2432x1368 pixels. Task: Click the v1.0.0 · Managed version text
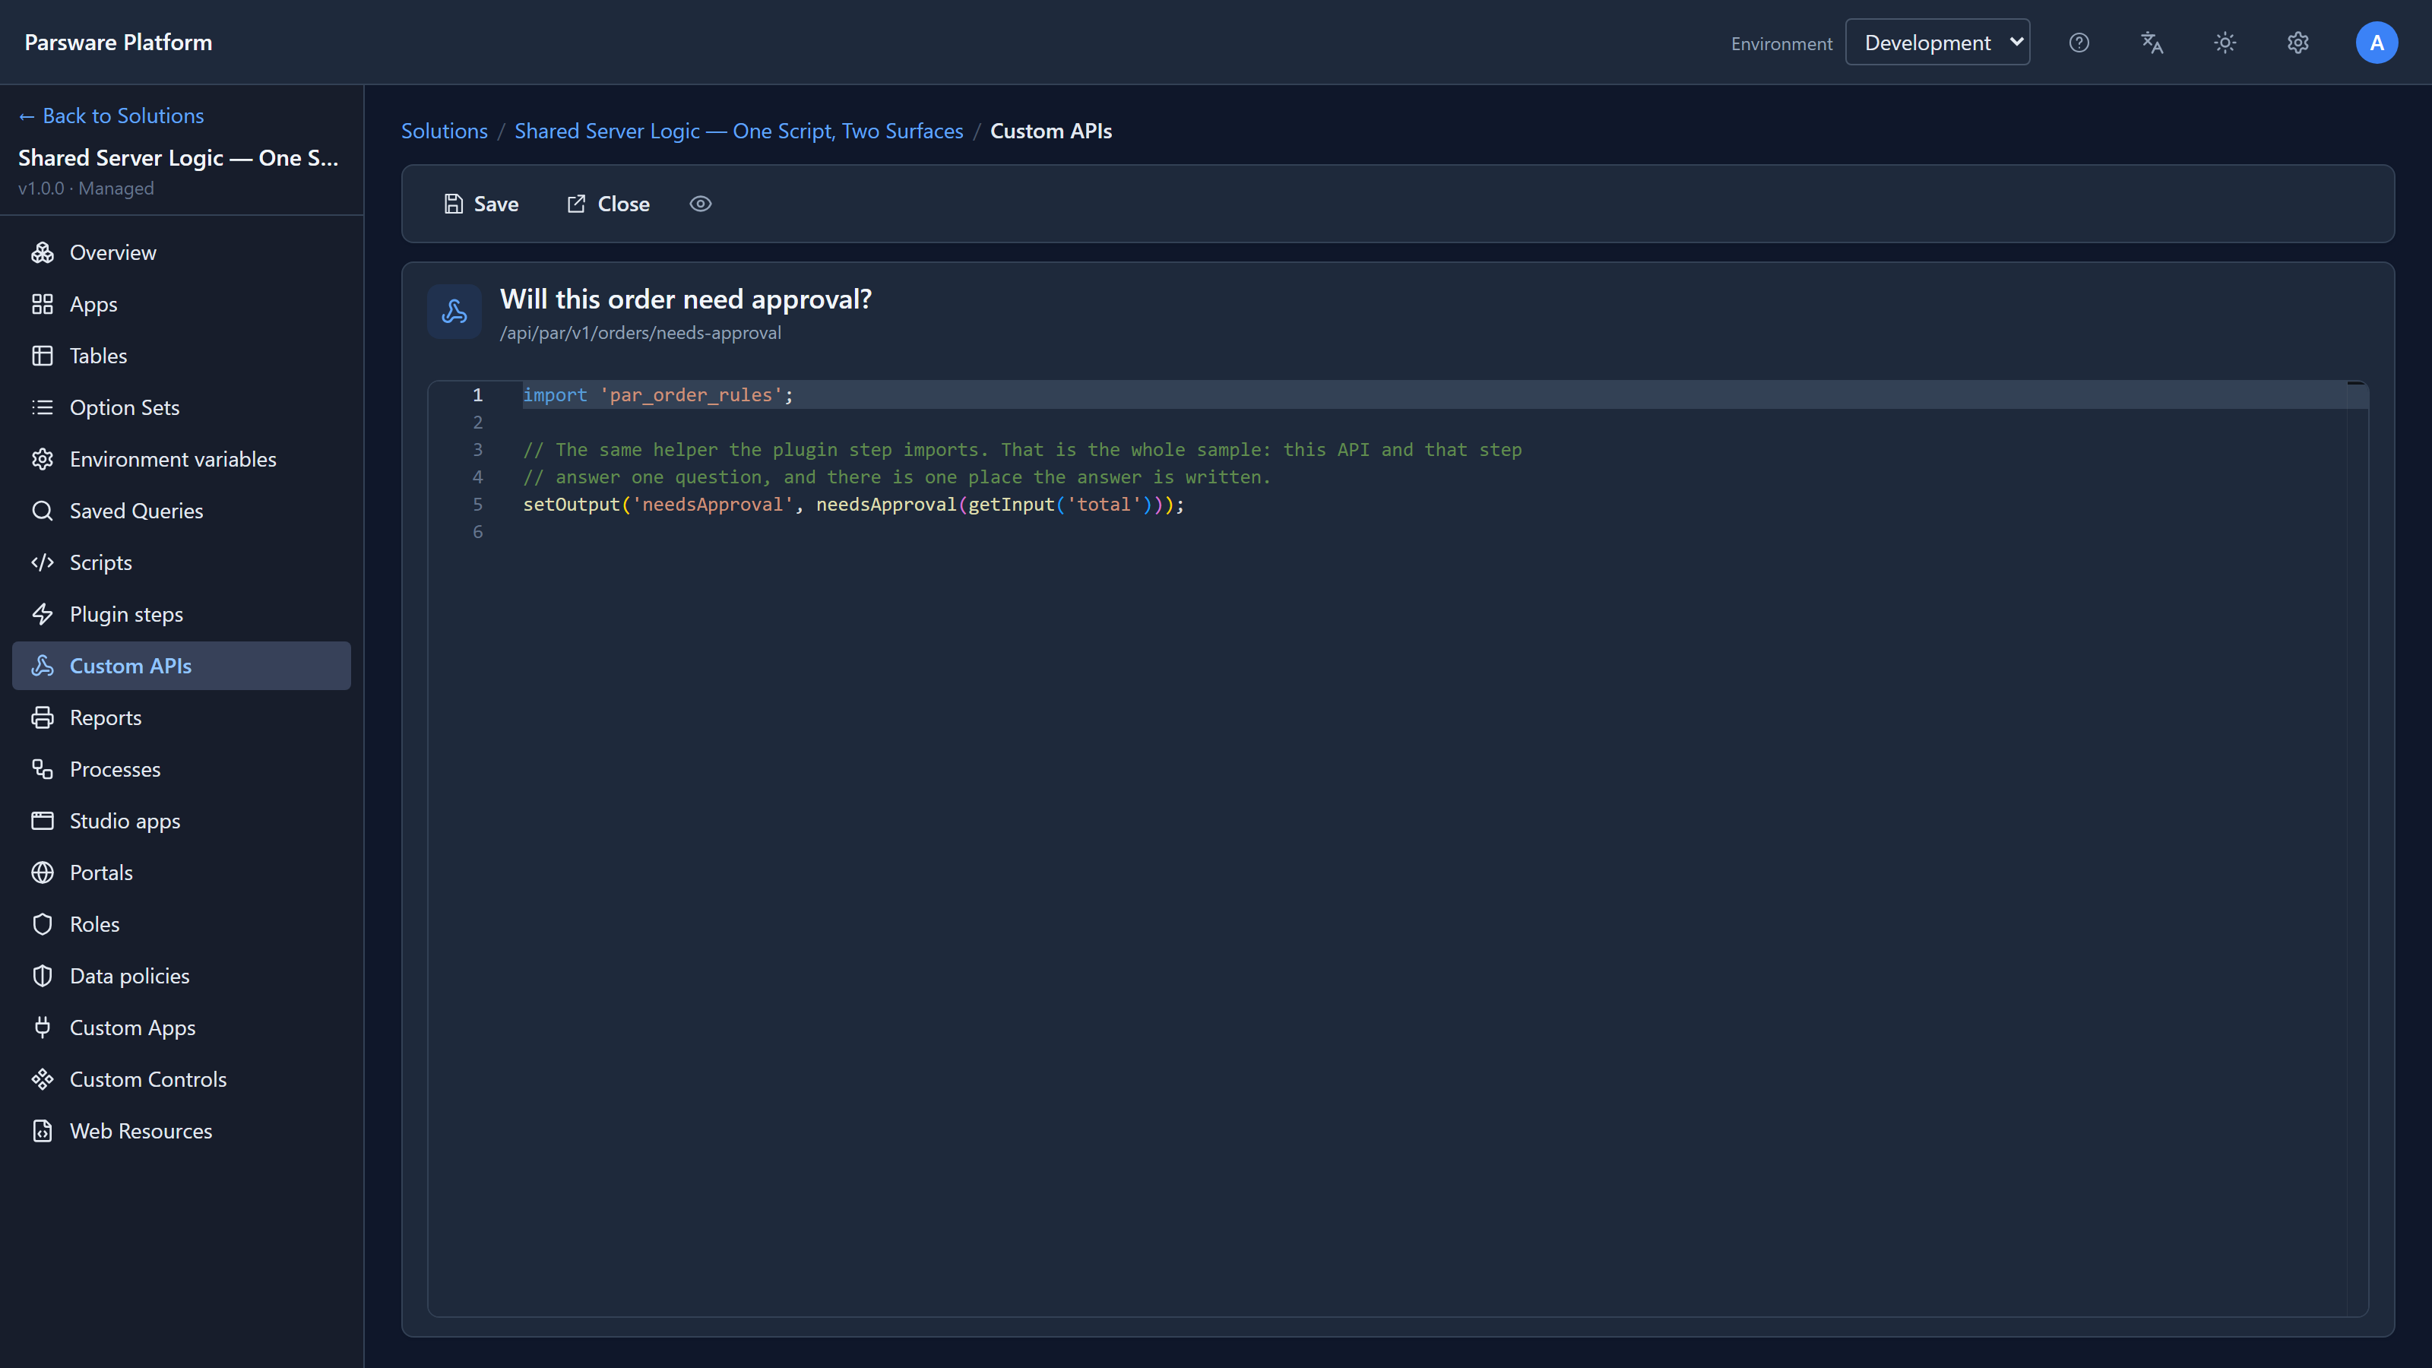86,188
